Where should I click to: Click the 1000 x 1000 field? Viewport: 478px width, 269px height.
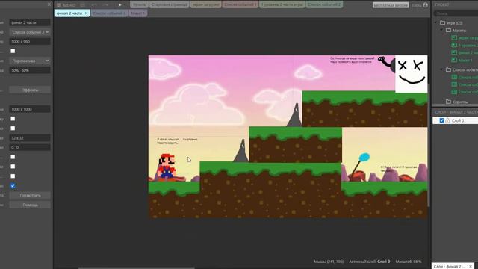point(30,109)
